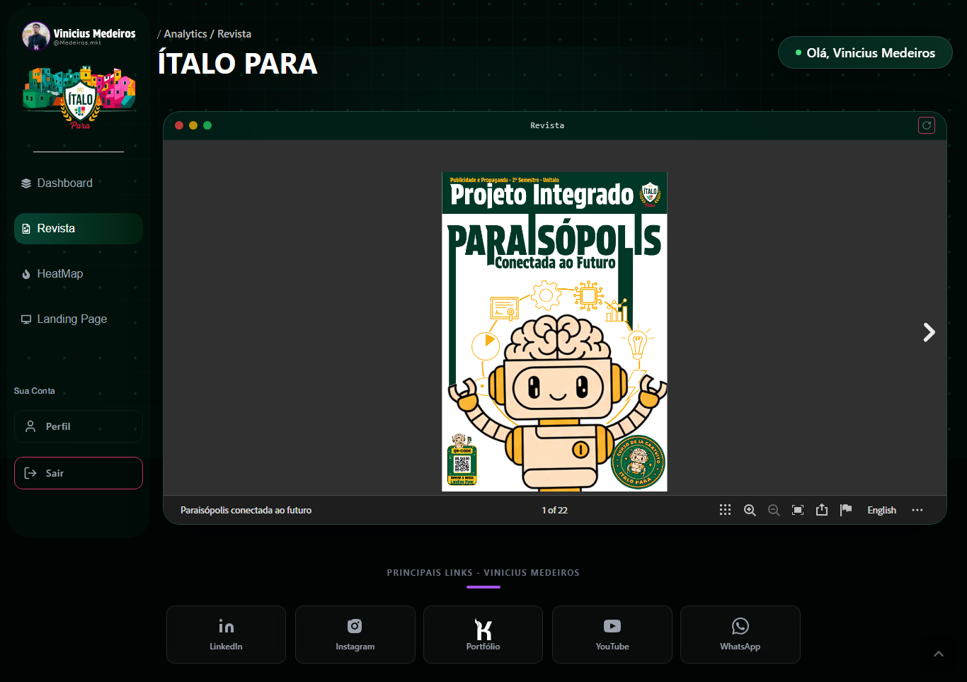Click the flag report icon
Image resolution: width=967 pixels, height=682 pixels.
(846, 510)
